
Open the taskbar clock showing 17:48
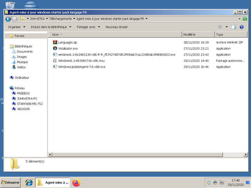(235, 183)
